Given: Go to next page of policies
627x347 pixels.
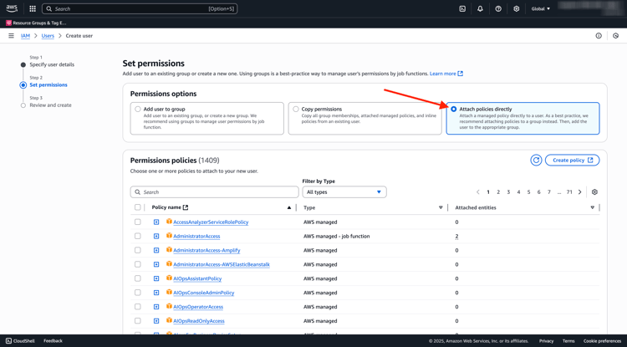Looking at the screenshot, I should (580, 191).
